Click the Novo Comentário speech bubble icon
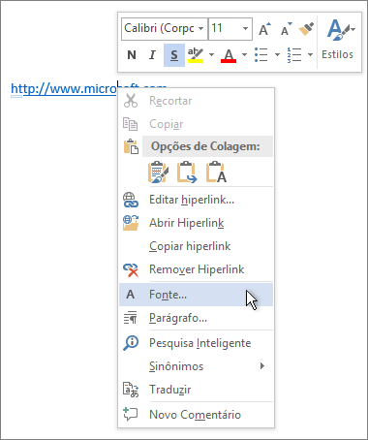The image size is (368, 440). [x=131, y=414]
